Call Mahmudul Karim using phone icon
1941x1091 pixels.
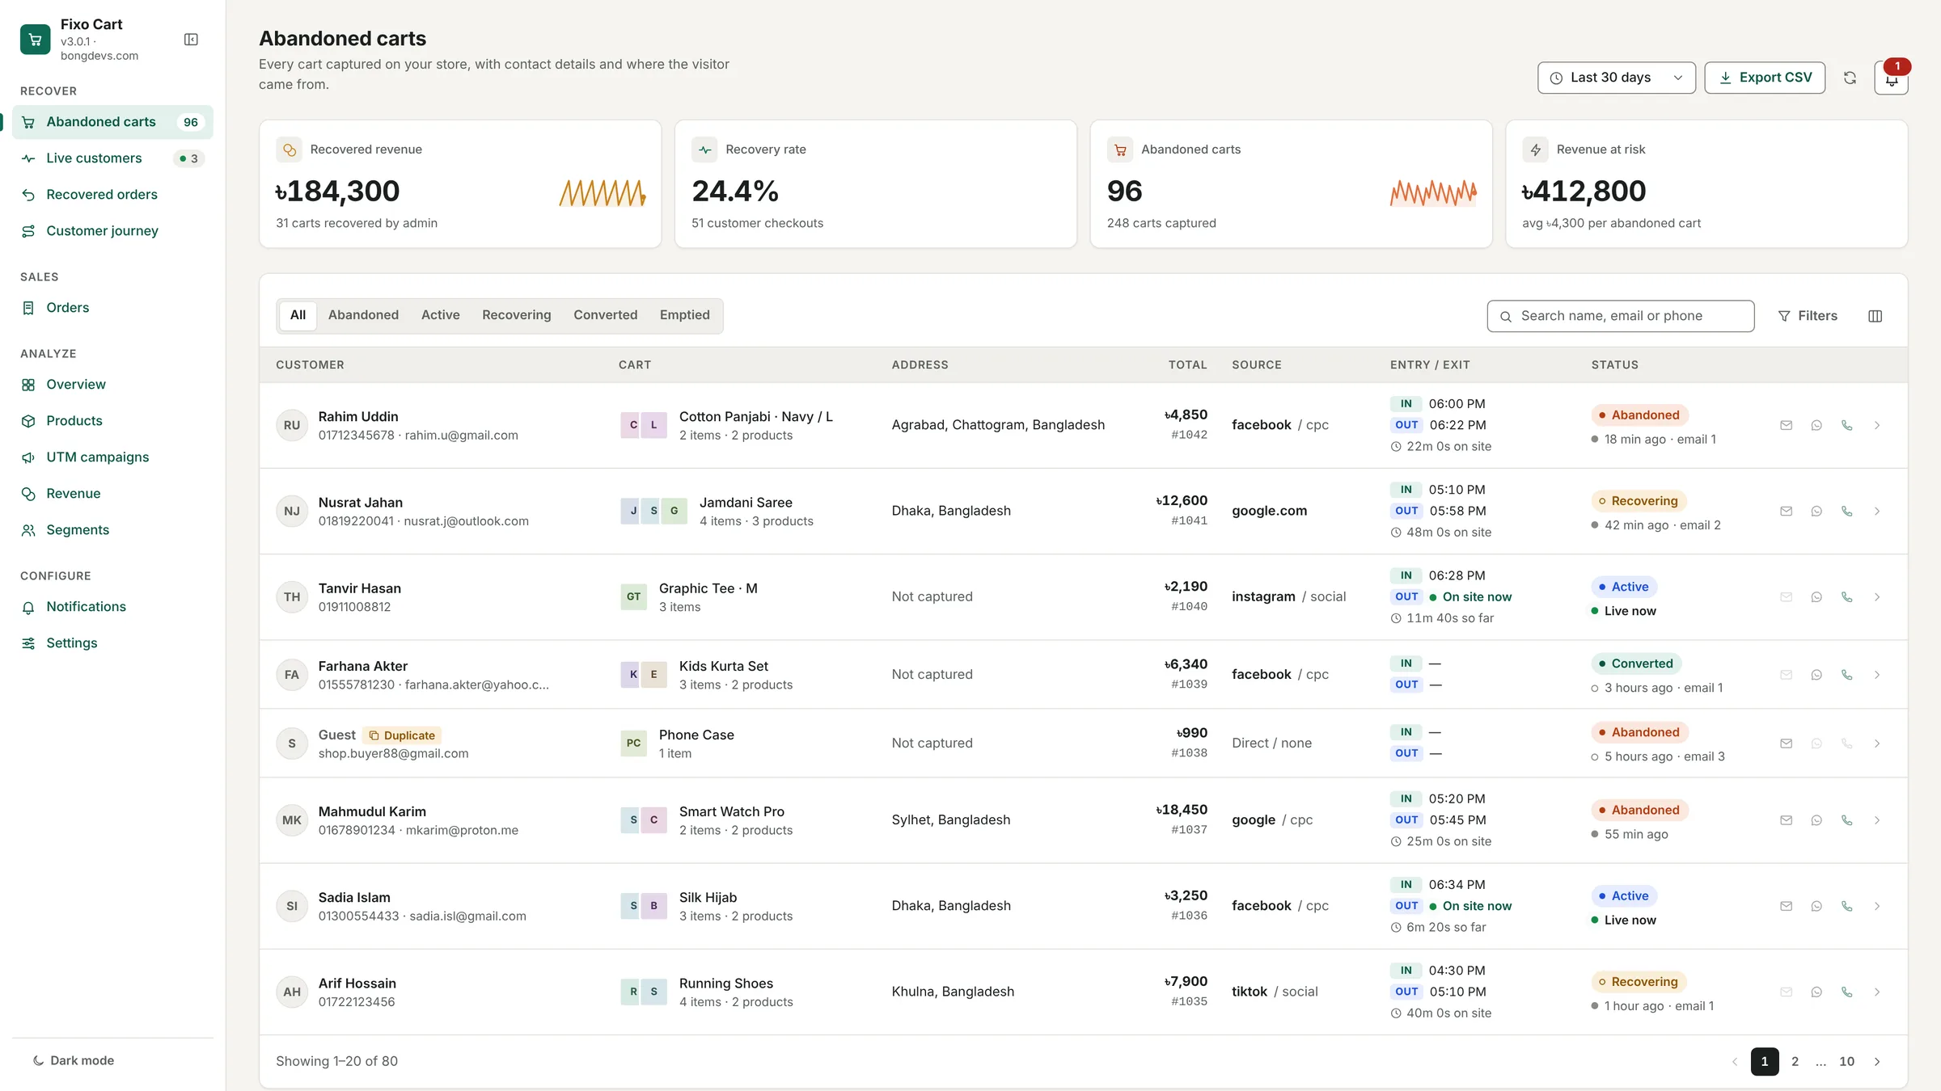point(1847,819)
